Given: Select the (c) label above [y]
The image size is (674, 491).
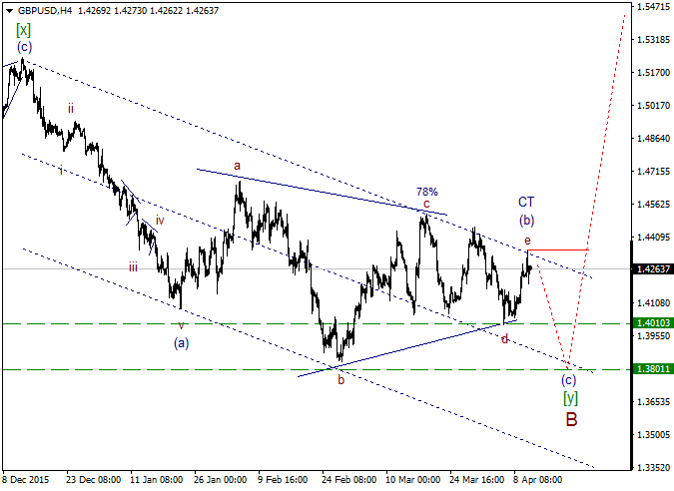Looking at the screenshot, I should point(568,380).
